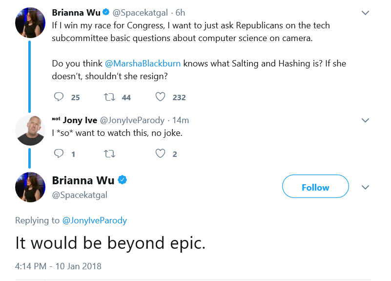Screen dimensions: 391x281
Task: Open dropdown chevron on Jony Ive tweet
Action: pos(365,121)
